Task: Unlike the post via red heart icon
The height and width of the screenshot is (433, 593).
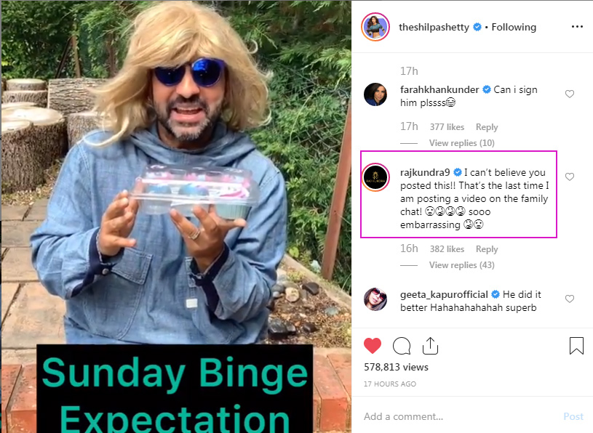Action: point(373,346)
